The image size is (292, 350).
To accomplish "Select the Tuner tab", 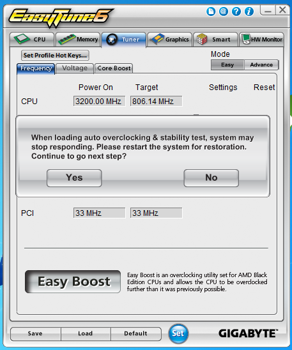I will [124, 40].
